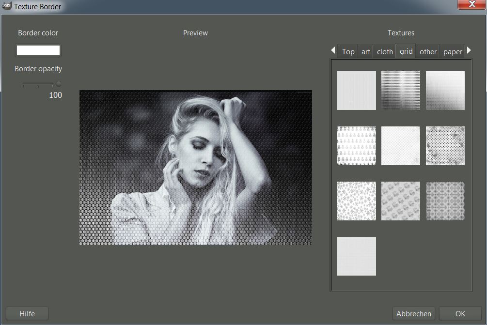Switch to the cloth textures tab

point(385,52)
